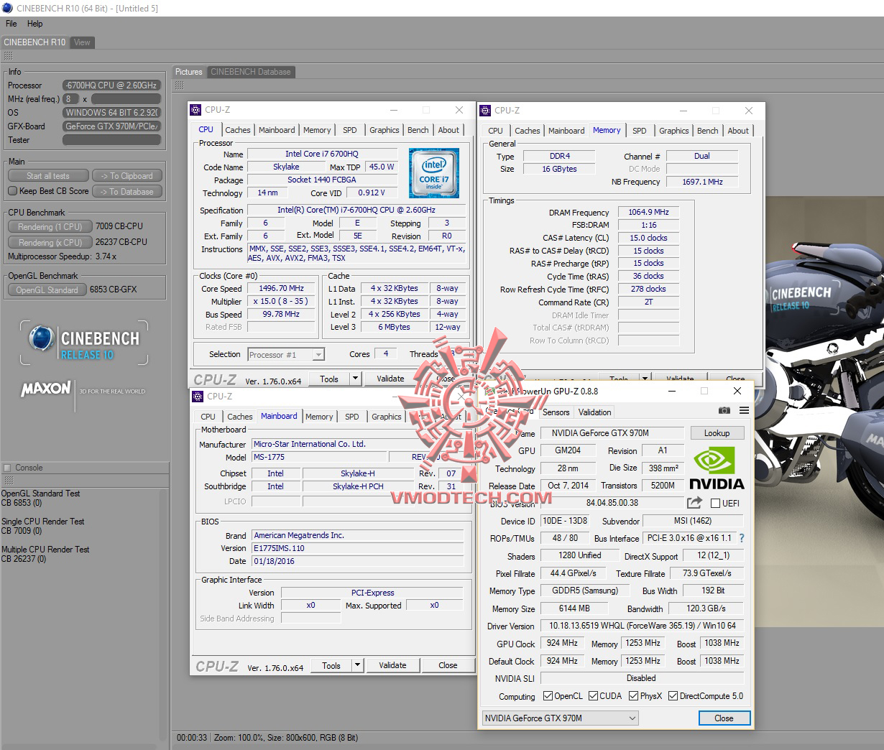Click the BIOS version share/export icon in GPU-Z
Screen dimensions: 884x750
[694, 503]
